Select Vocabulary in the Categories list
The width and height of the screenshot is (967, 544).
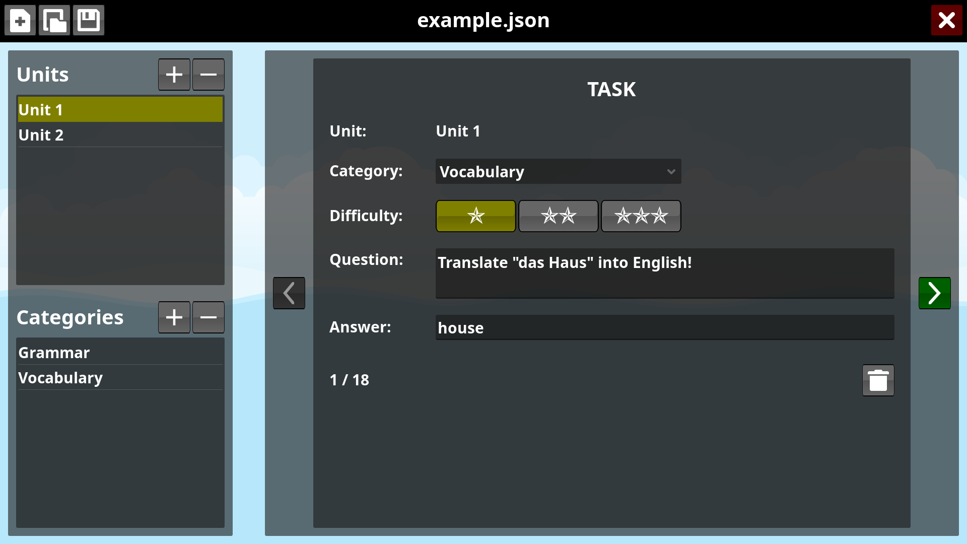pos(120,378)
